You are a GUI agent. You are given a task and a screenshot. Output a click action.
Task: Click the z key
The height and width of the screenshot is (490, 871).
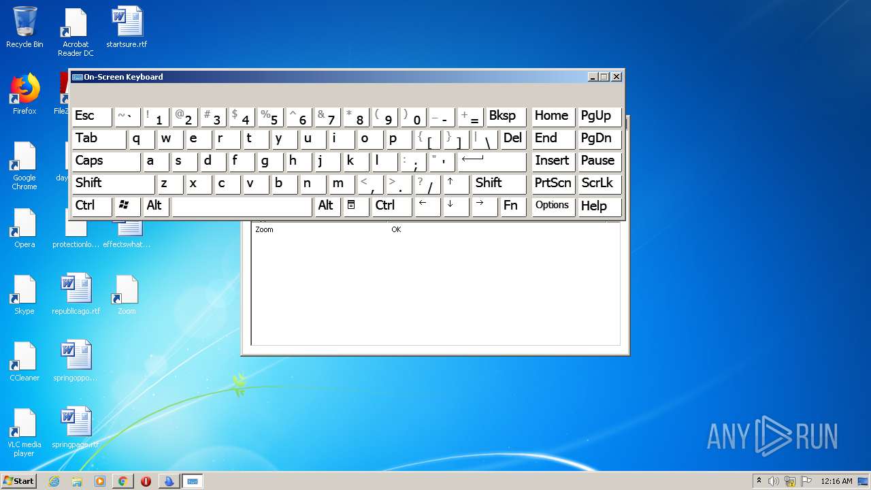tap(171, 184)
